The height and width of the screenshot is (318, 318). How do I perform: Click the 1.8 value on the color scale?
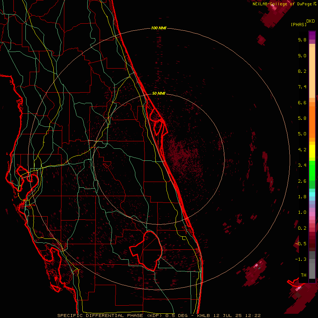click(x=302, y=197)
